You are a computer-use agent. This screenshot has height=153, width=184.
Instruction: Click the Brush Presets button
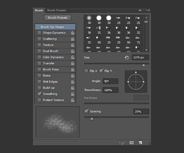click(58, 18)
